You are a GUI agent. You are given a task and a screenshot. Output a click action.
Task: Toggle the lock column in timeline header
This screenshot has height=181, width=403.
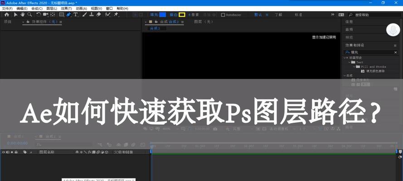coord(16,152)
